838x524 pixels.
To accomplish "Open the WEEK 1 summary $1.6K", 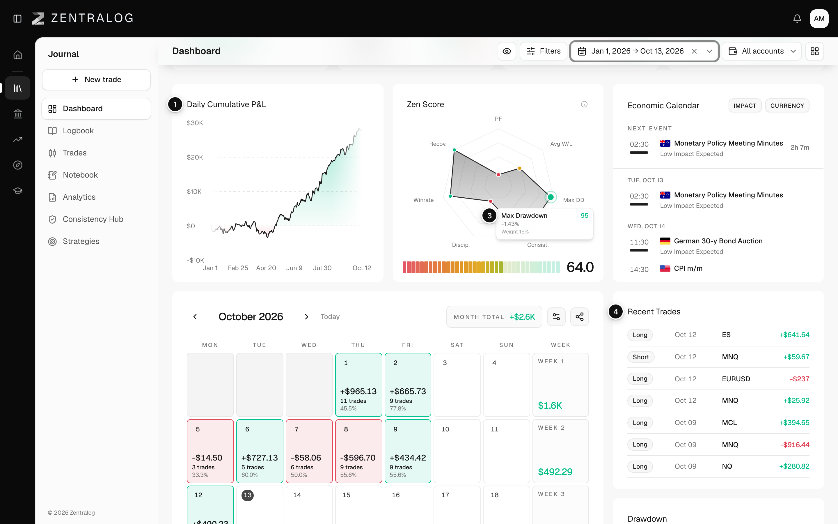I will coord(561,385).
